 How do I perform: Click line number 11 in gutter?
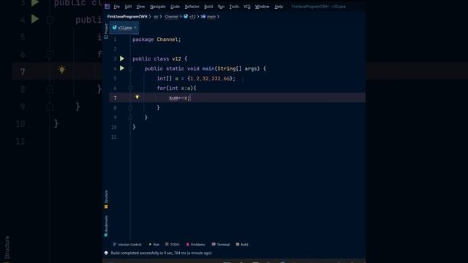click(114, 137)
